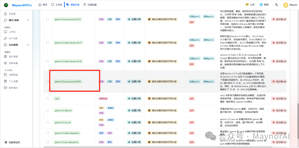Click model tag gemini-2.5-flash-preview-04-17
This screenshot has width=299, height=148.
(x=68, y=43)
